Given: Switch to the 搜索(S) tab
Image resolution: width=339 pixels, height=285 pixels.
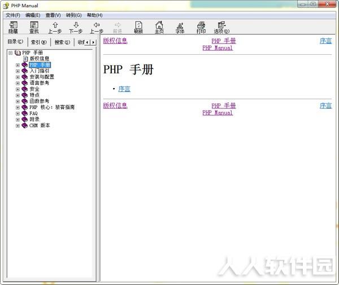Looking at the screenshot, I should [x=62, y=42].
